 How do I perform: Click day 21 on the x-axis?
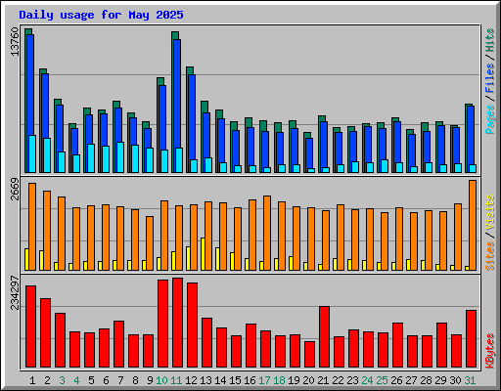tap(323, 380)
